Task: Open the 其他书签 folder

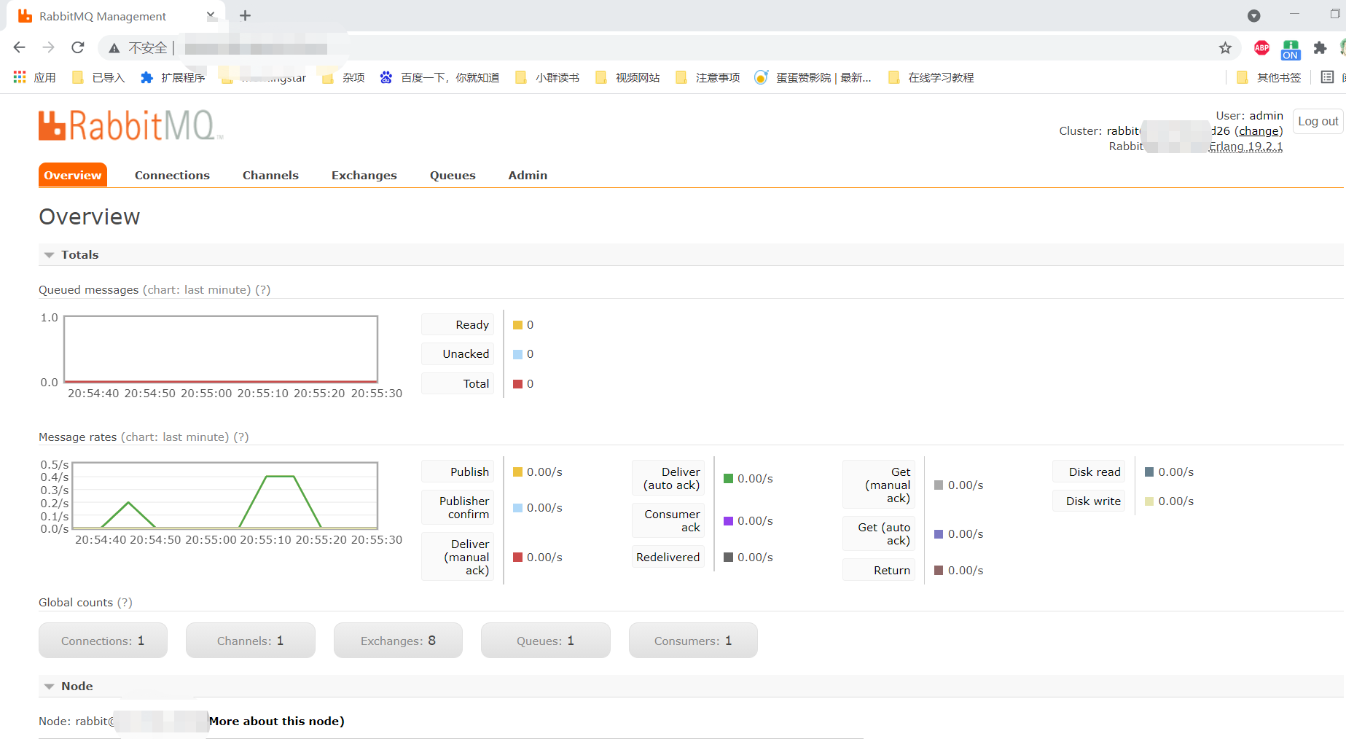Action: tap(1269, 77)
